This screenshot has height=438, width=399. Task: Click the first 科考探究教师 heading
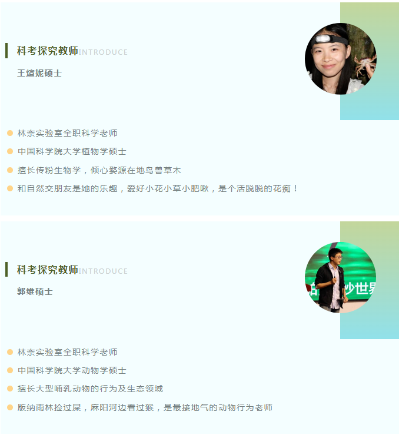48,51
